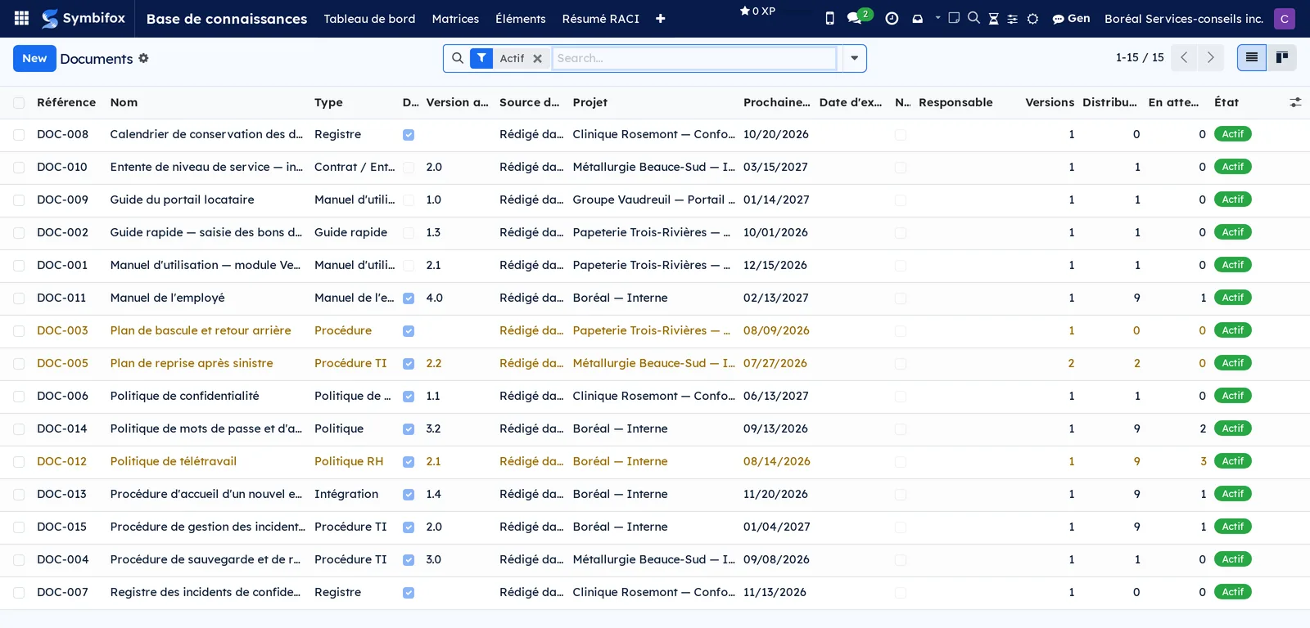Click the 08/14/2026 date for DOC-012

(x=777, y=461)
